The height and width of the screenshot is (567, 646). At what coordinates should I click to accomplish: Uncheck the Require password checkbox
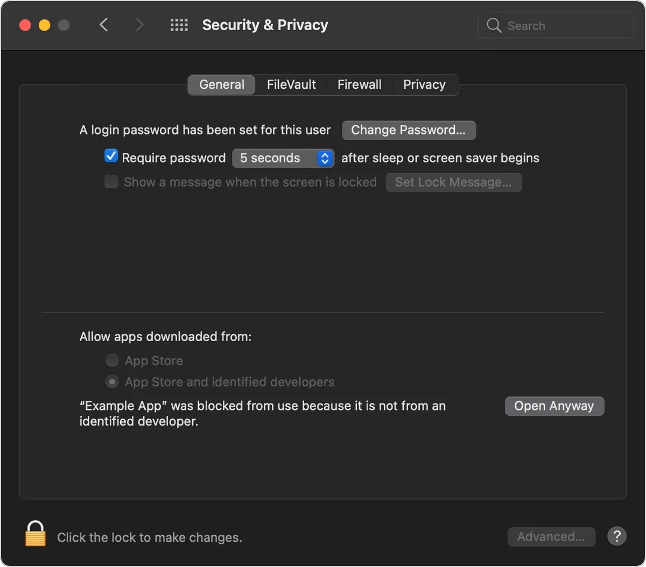(111, 155)
